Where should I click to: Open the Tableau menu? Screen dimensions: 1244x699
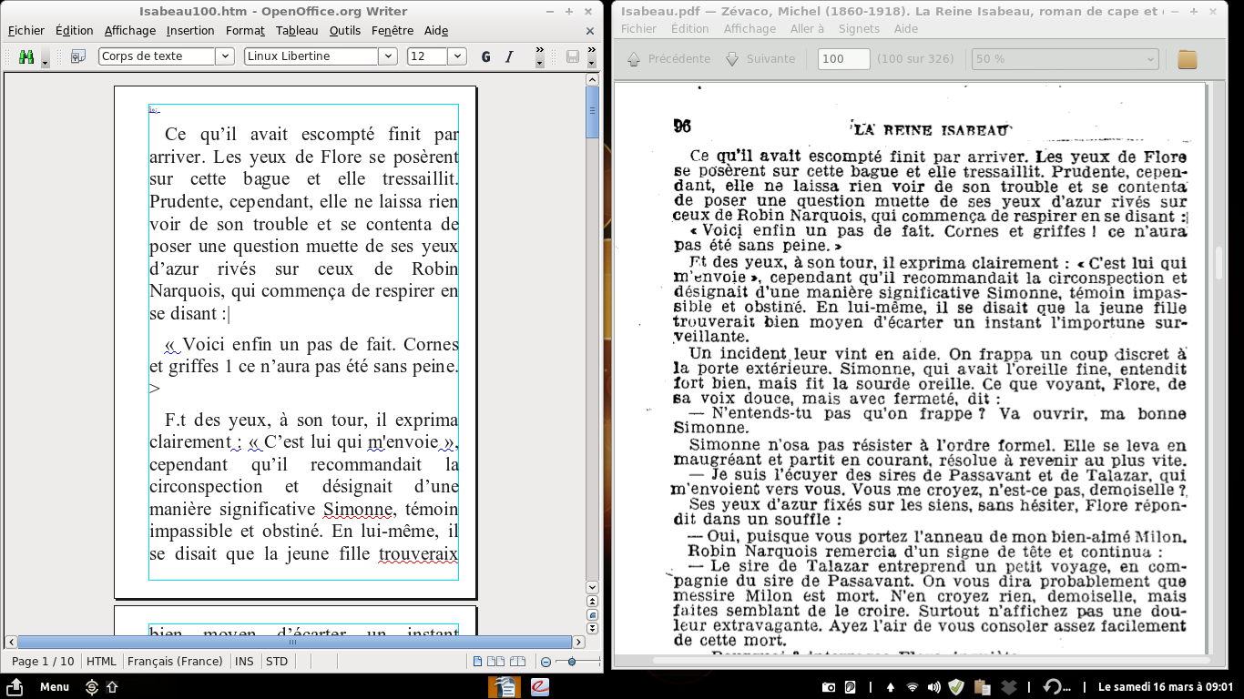297,30
